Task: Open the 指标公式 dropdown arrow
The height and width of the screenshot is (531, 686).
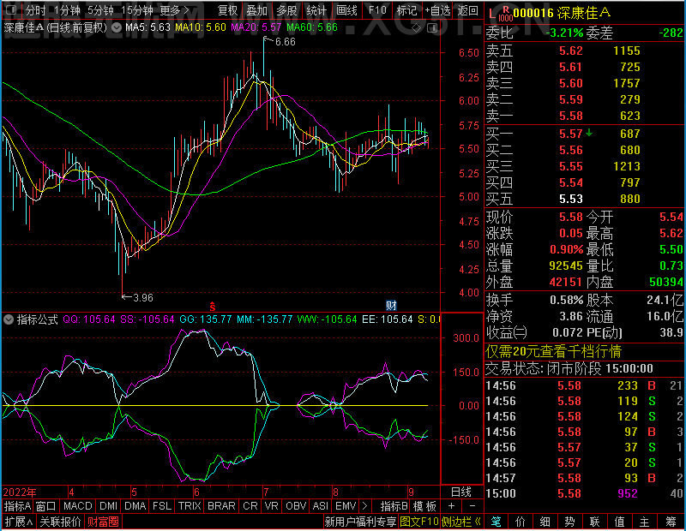Action: click(9, 319)
